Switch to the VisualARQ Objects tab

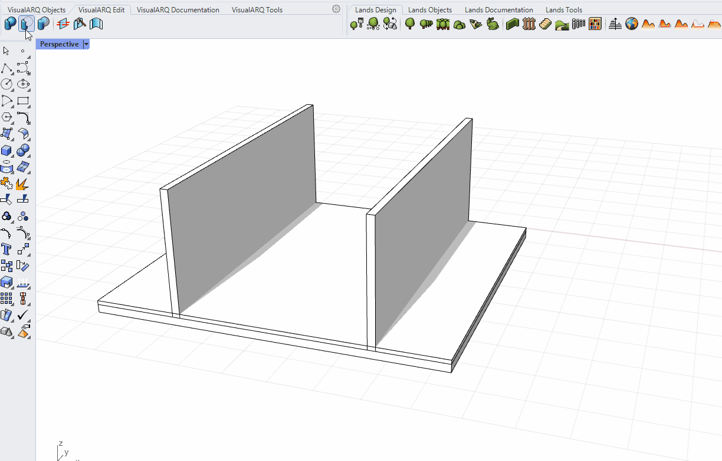(37, 10)
